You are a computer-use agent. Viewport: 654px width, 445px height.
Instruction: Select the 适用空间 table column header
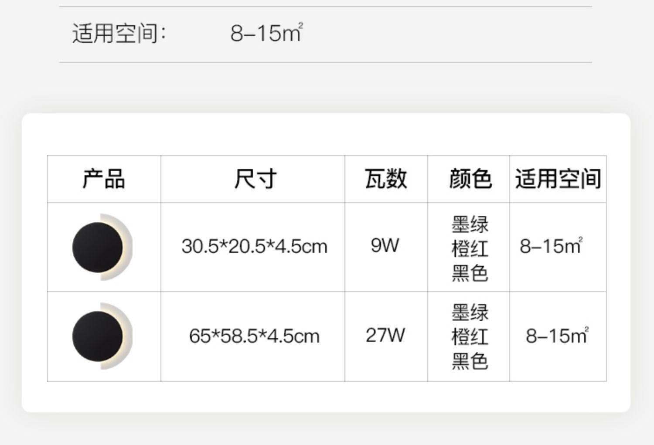[558, 179]
